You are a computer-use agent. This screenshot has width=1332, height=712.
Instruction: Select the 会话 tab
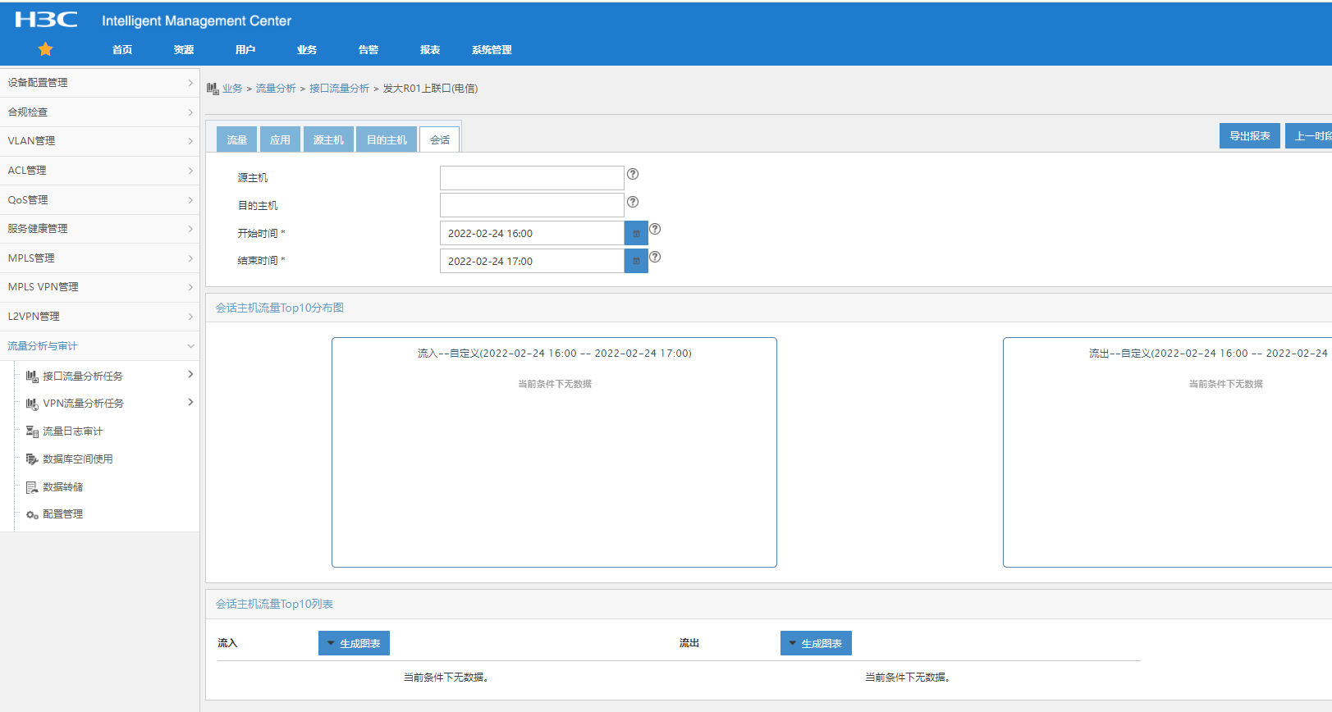point(440,139)
